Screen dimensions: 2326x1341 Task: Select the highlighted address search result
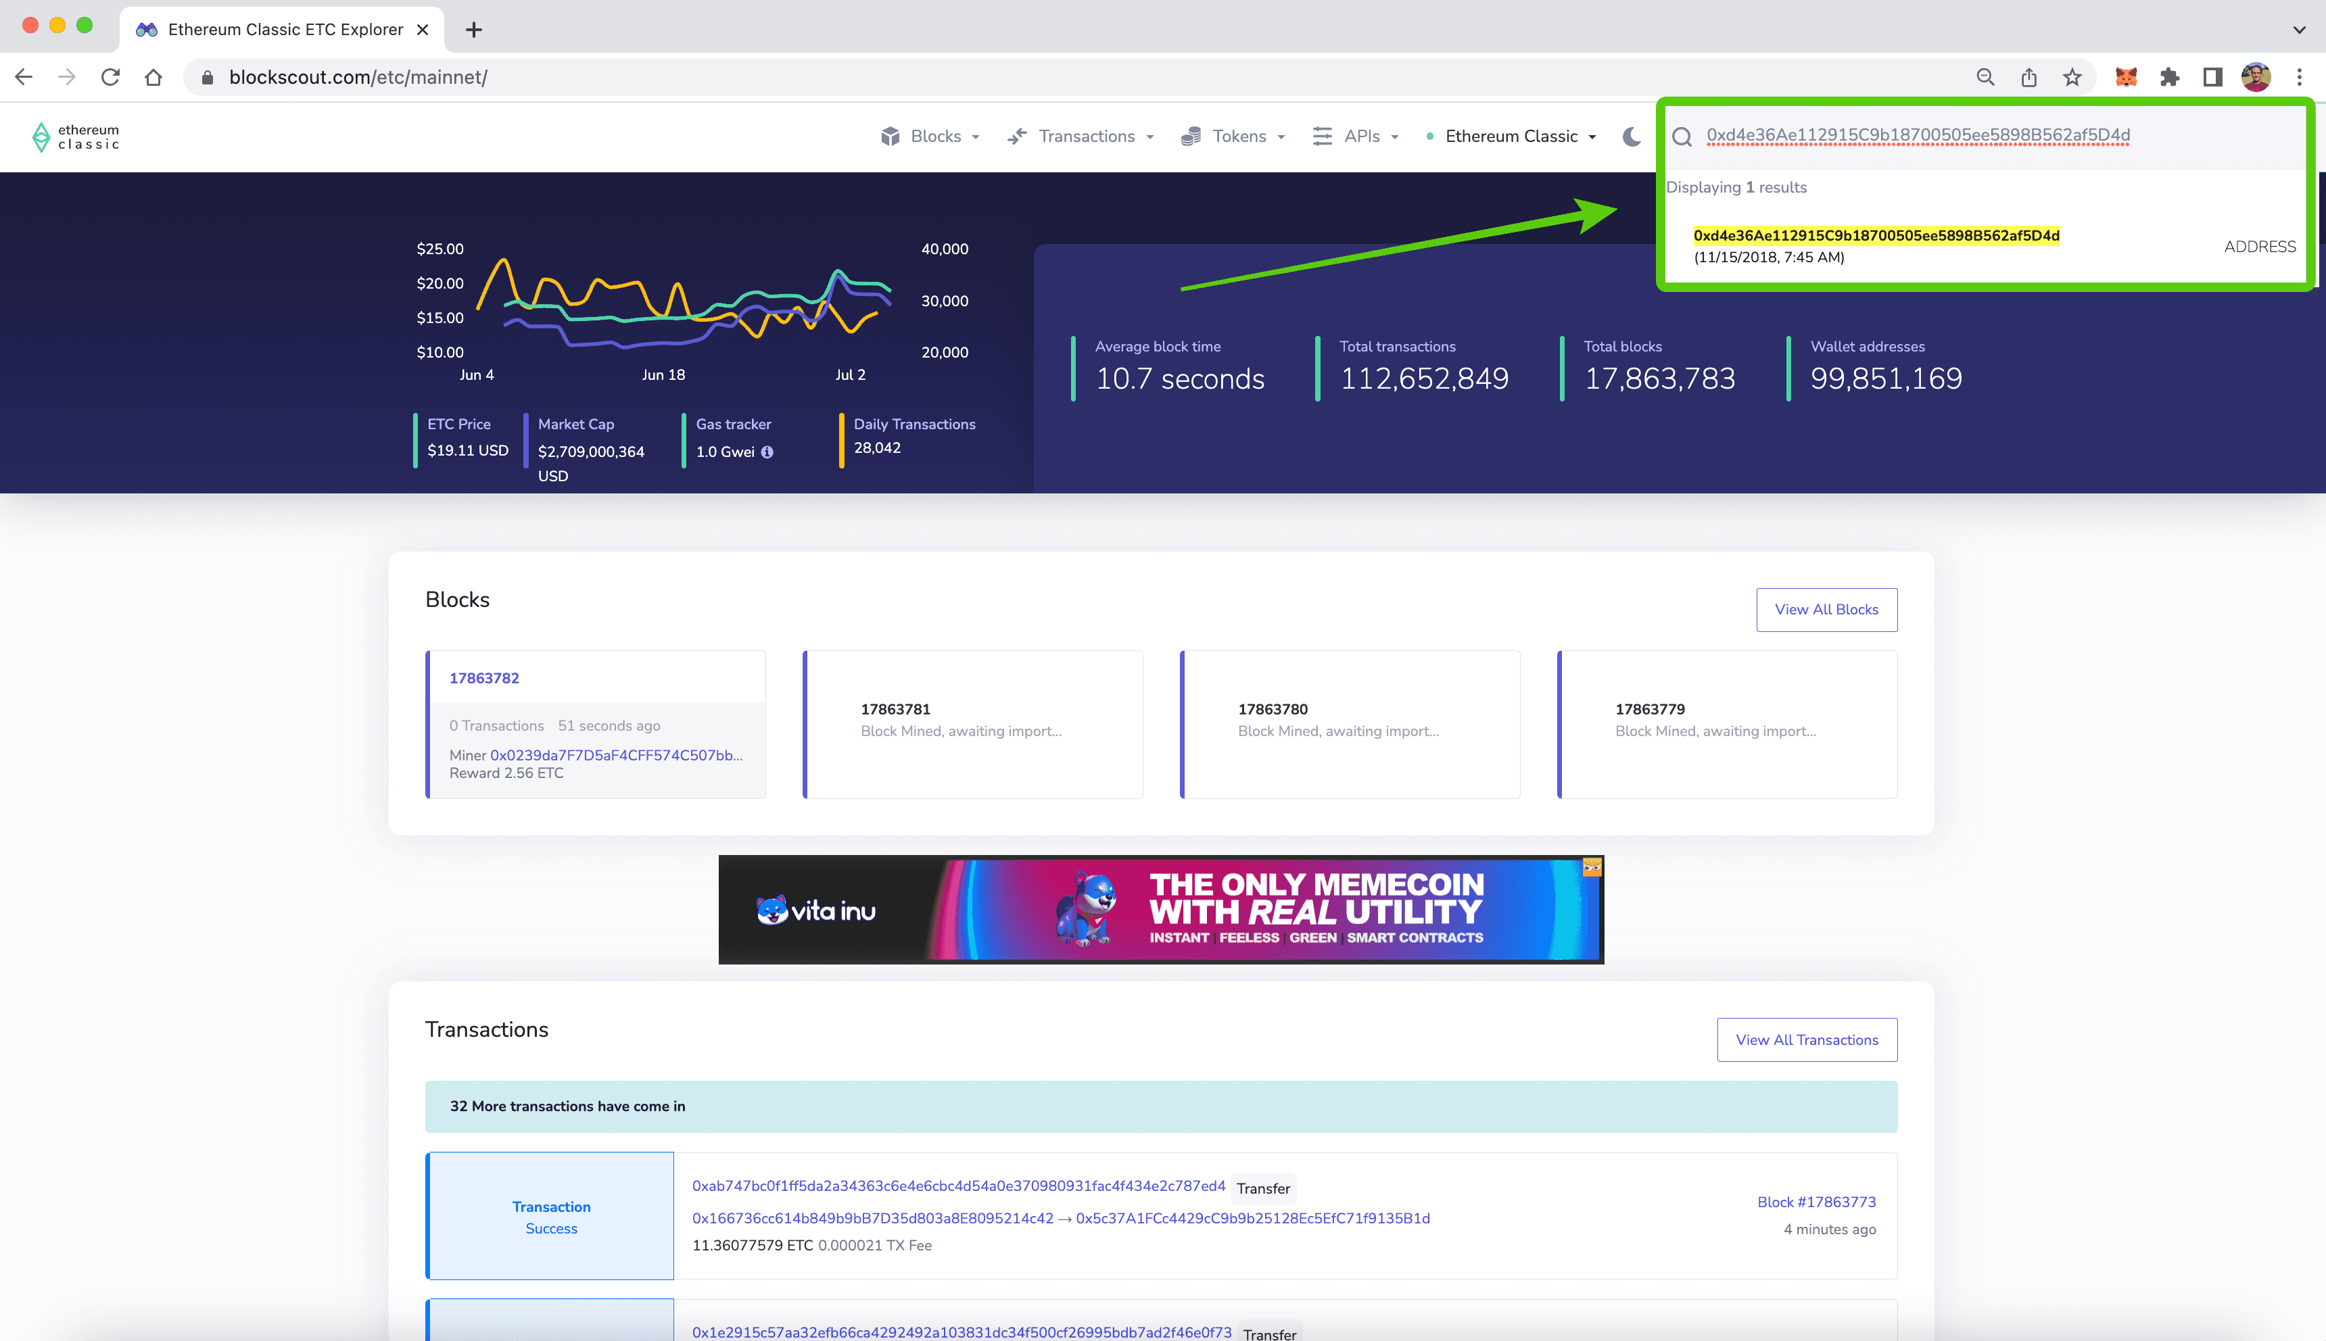pyautogui.click(x=1876, y=236)
